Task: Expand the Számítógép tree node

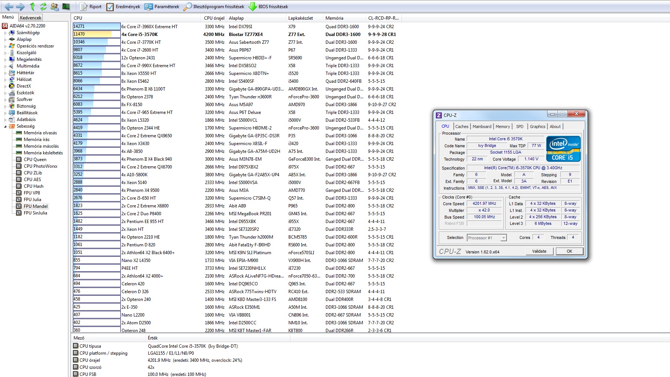Action: pos(5,33)
